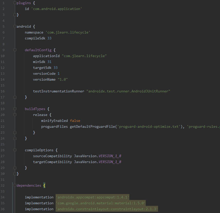Click fold end marker on line 30
Image resolution: width=220 pixels, height=213 pixels.
tap(15, 174)
